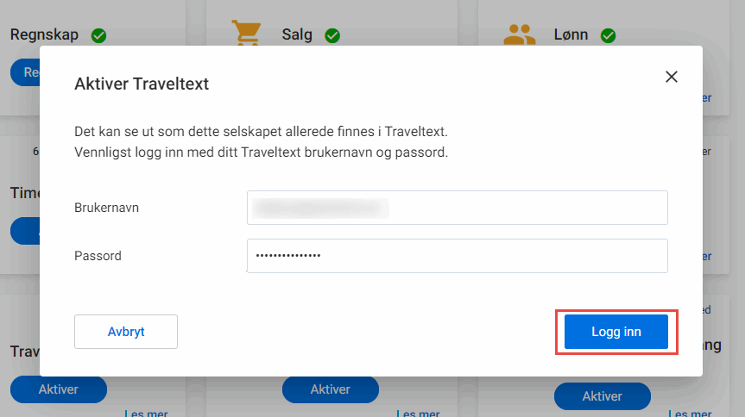Click Aktiver button in the bottom middle card
Viewport: 745px width, 417px height.
pos(331,389)
